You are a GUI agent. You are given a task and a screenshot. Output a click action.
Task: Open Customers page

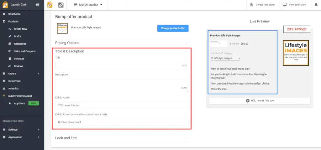point(14,81)
